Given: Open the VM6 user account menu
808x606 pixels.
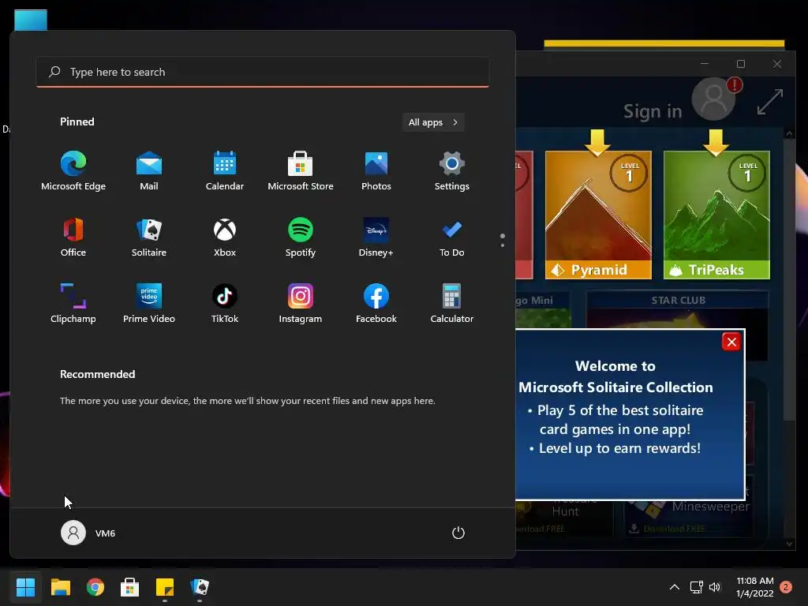Looking at the screenshot, I should pyautogui.click(x=88, y=533).
